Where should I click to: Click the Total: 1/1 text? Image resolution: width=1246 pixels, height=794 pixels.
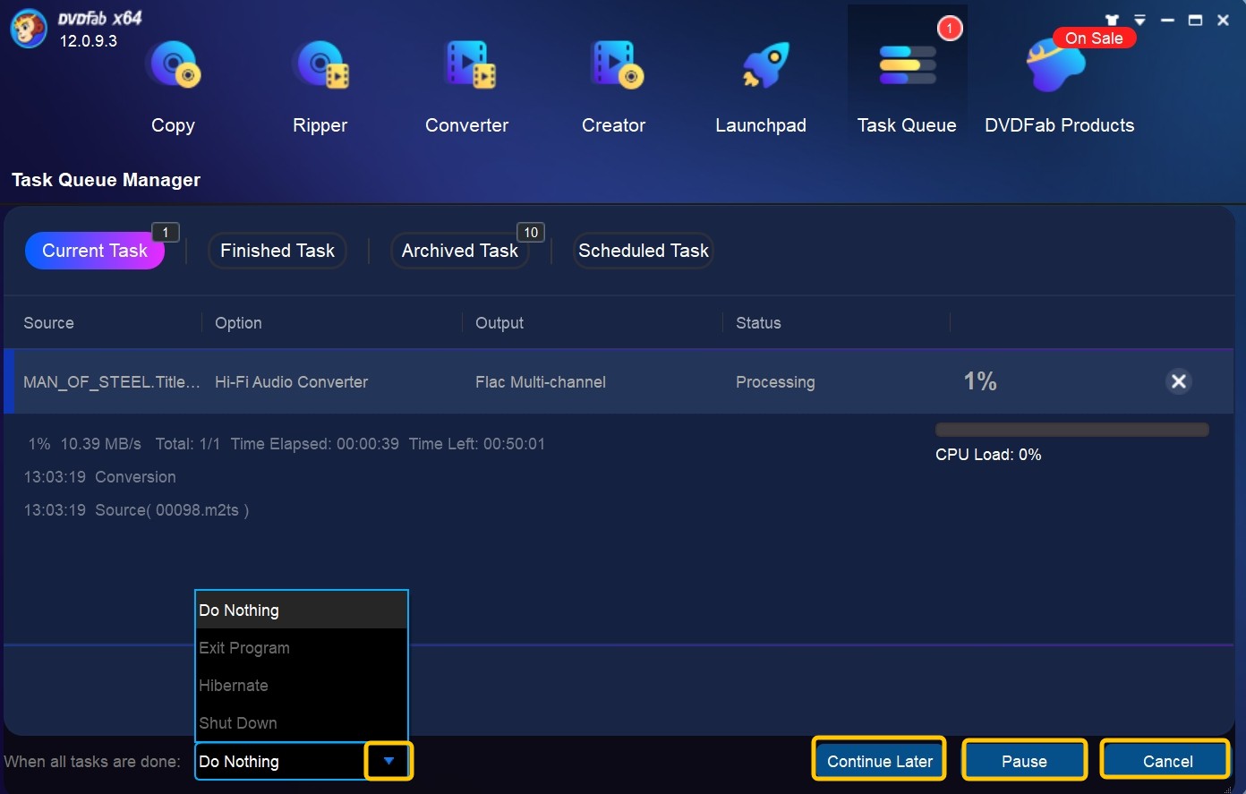point(188,444)
